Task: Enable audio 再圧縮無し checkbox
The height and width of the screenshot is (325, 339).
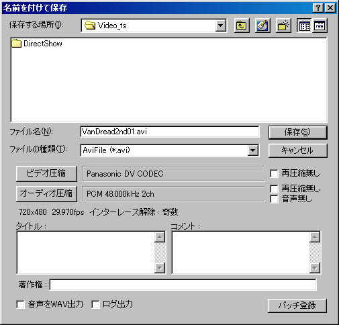Action: 275,189
